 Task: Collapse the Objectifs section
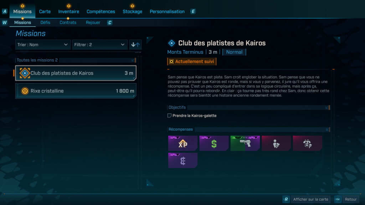(x=327, y=107)
